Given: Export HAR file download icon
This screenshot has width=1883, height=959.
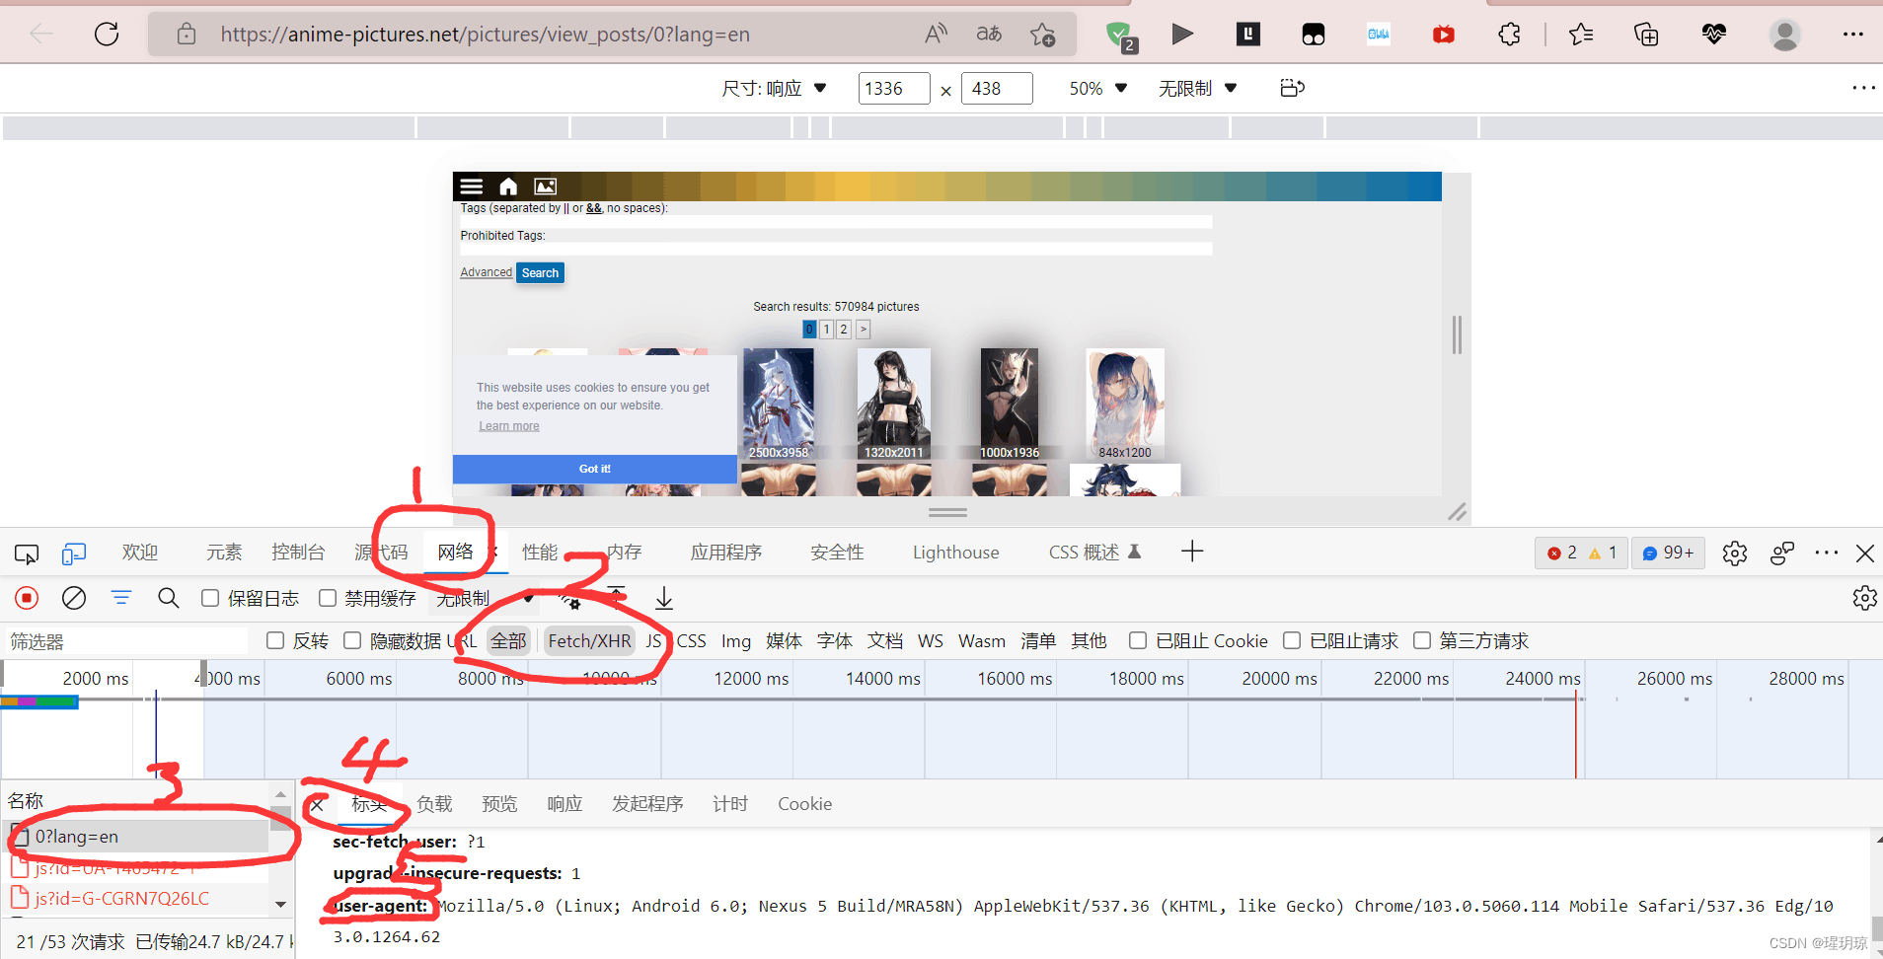Looking at the screenshot, I should [664, 598].
